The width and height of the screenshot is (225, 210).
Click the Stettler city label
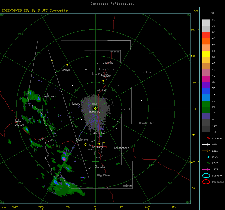(146, 72)
